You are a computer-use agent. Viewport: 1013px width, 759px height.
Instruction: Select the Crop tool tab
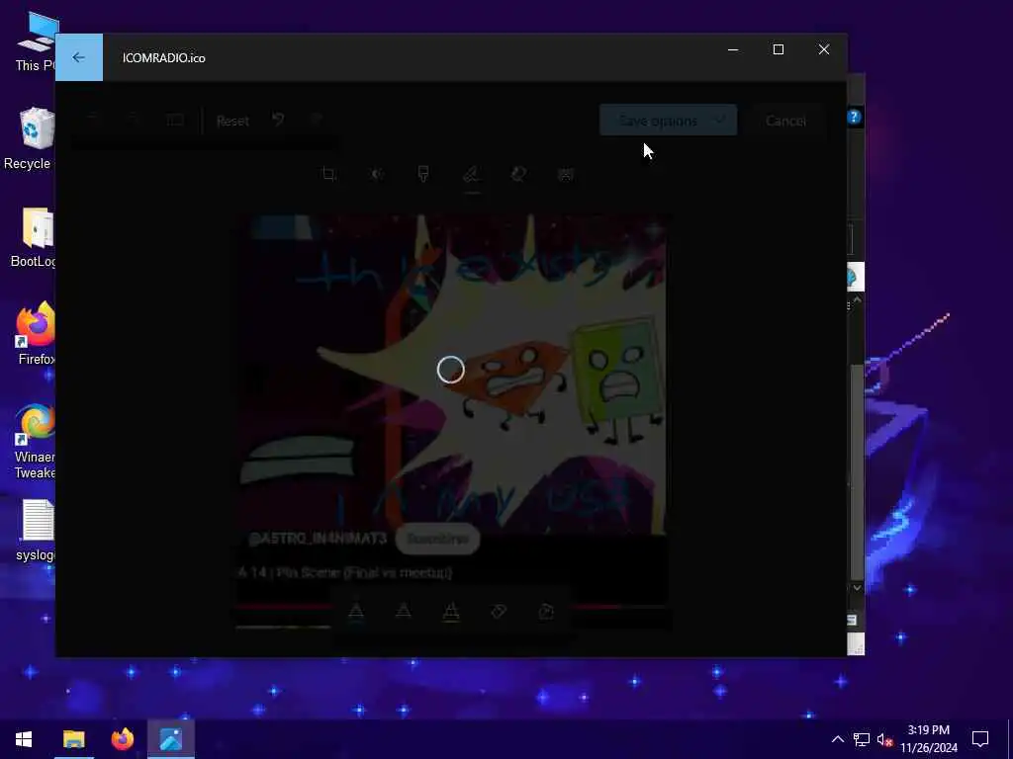328,174
